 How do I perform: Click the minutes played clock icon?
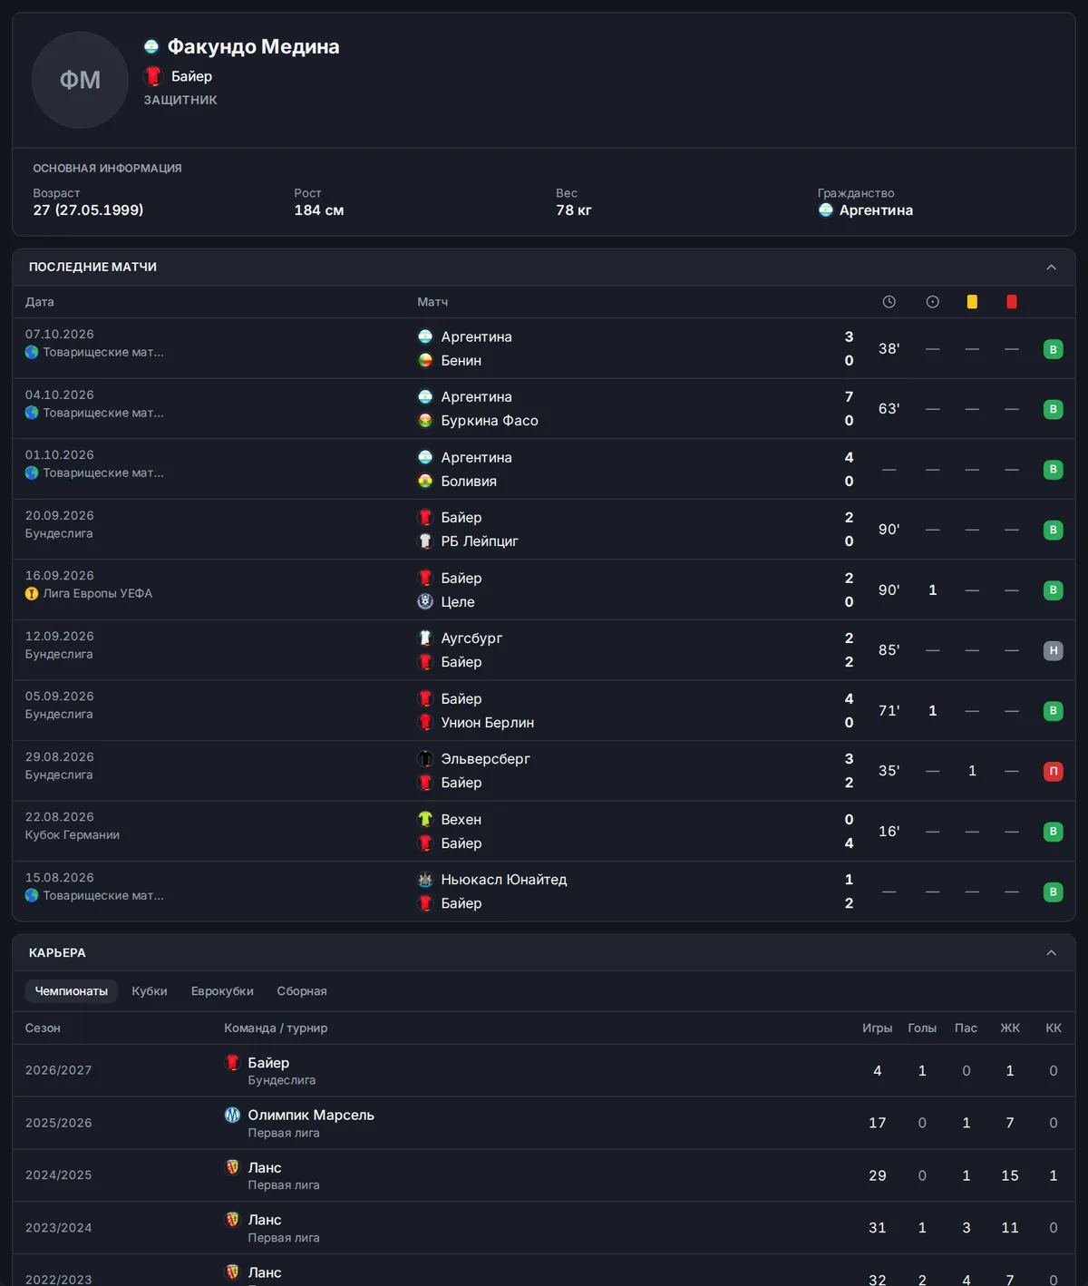click(889, 302)
